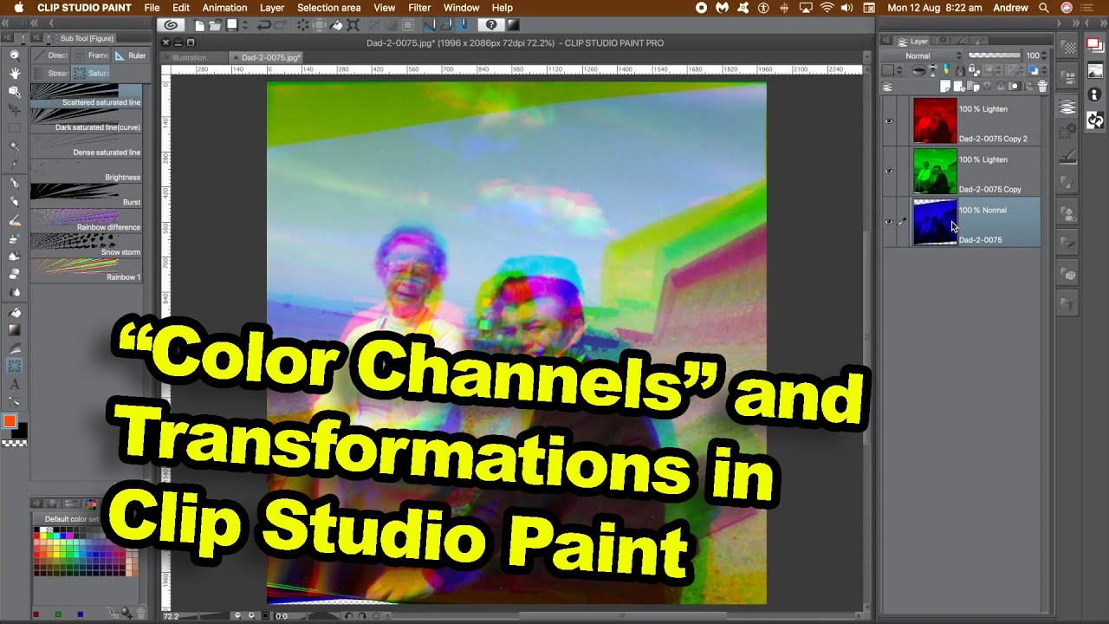Image resolution: width=1109 pixels, height=624 pixels.
Task: Select the rectangle Selection area tool
Action: point(15,128)
